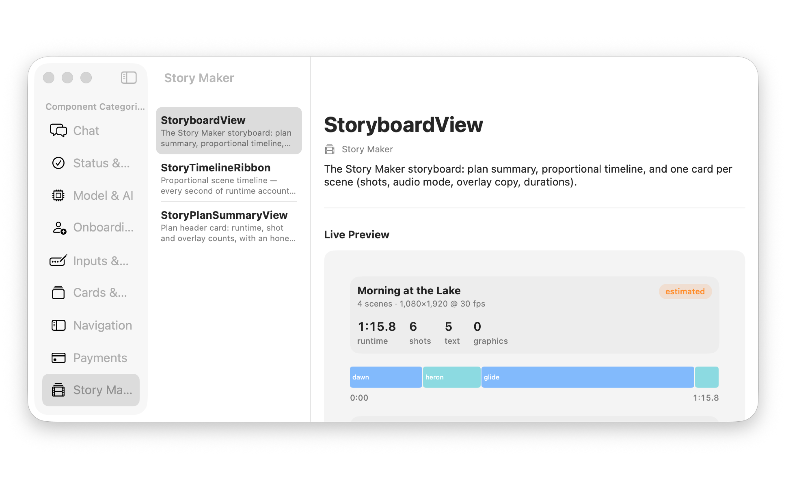Click the film icon beside Story Maker subtitle
This screenshot has height=491, width=786.
point(330,149)
